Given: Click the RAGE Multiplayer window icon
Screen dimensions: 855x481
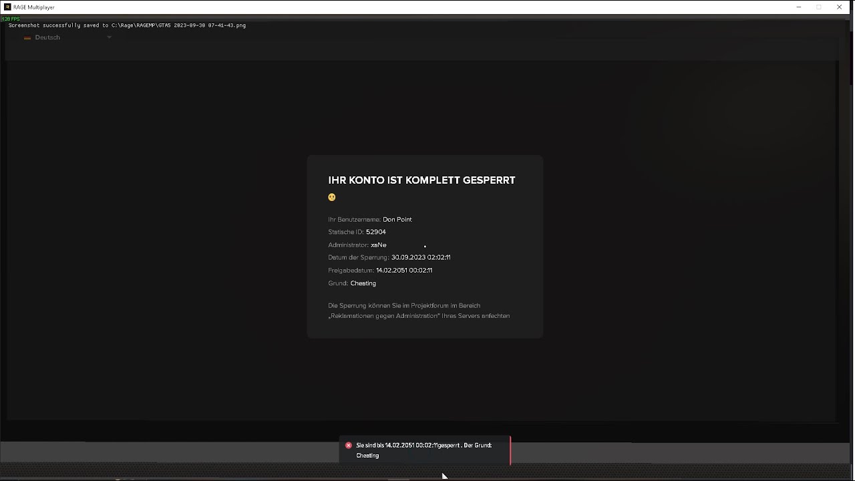Looking at the screenshot, I should tap(7, 7).
